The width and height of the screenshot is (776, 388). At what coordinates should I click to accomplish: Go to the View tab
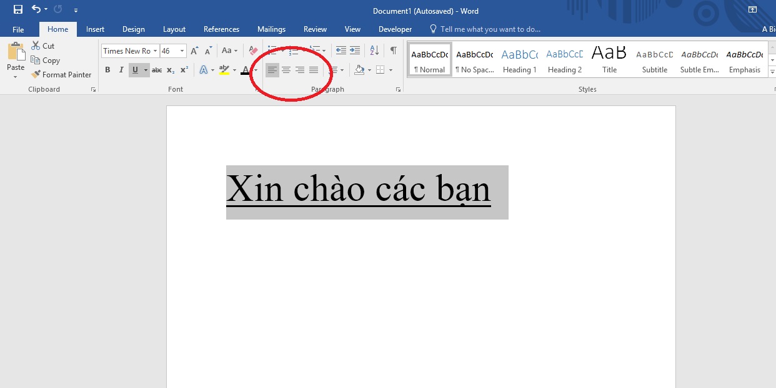[x=352, y=29]
